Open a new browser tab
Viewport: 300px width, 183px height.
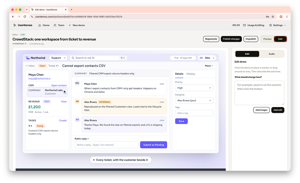[71, 9]
